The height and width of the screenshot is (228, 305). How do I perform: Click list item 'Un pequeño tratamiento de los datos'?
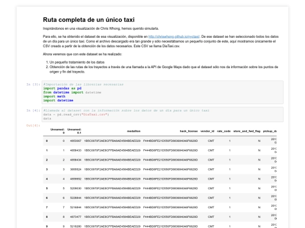(77, 62)
